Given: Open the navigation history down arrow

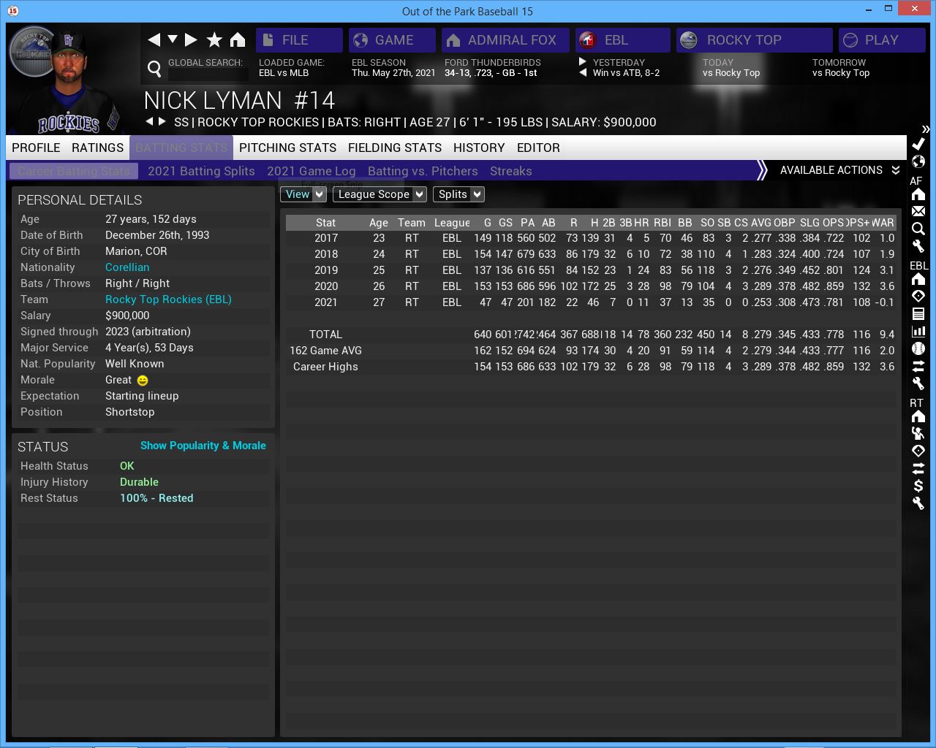Looking at the screenshot, I should pos(173,39).
